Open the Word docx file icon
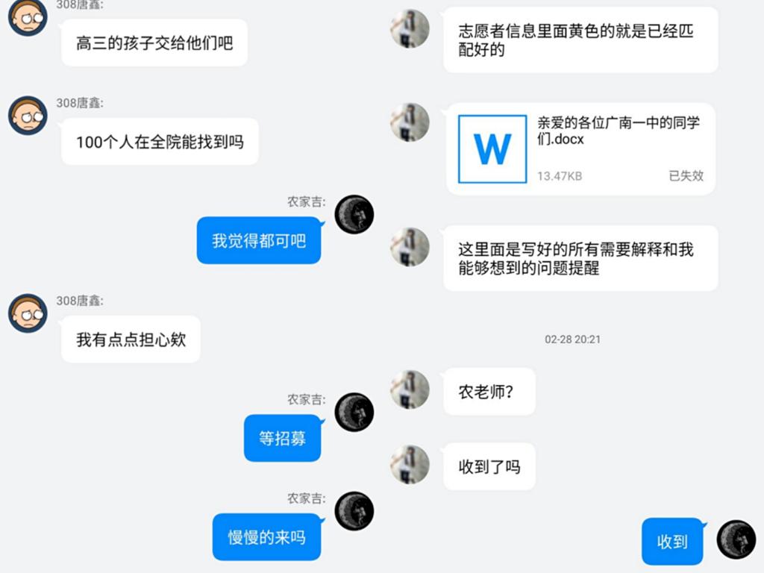The image size is (764, 573). pyautogui.click(x=492, y=149)
